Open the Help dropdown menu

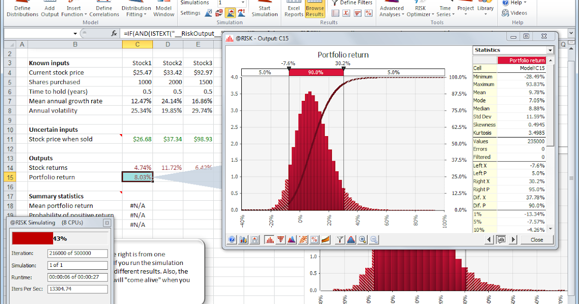click(515, 2)
